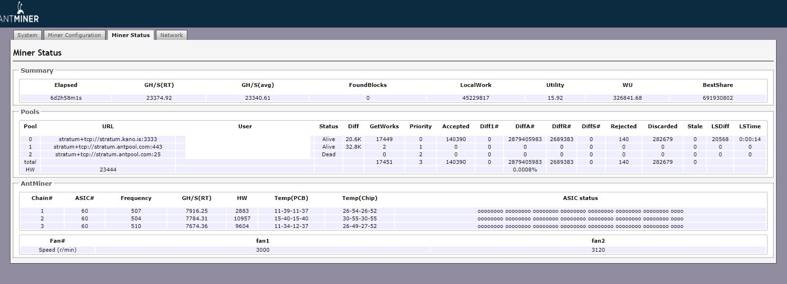Click GetWorks value 17449
This screenshot has height=284, width=787.
(x=384, y=139)
